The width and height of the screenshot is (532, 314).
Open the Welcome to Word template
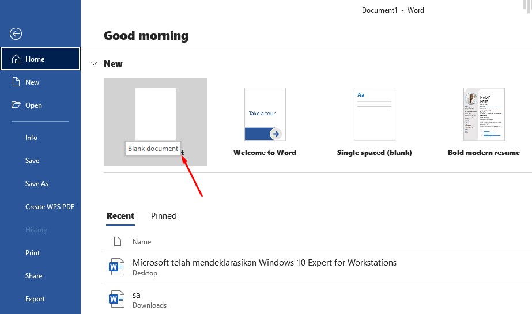(265, 114)
